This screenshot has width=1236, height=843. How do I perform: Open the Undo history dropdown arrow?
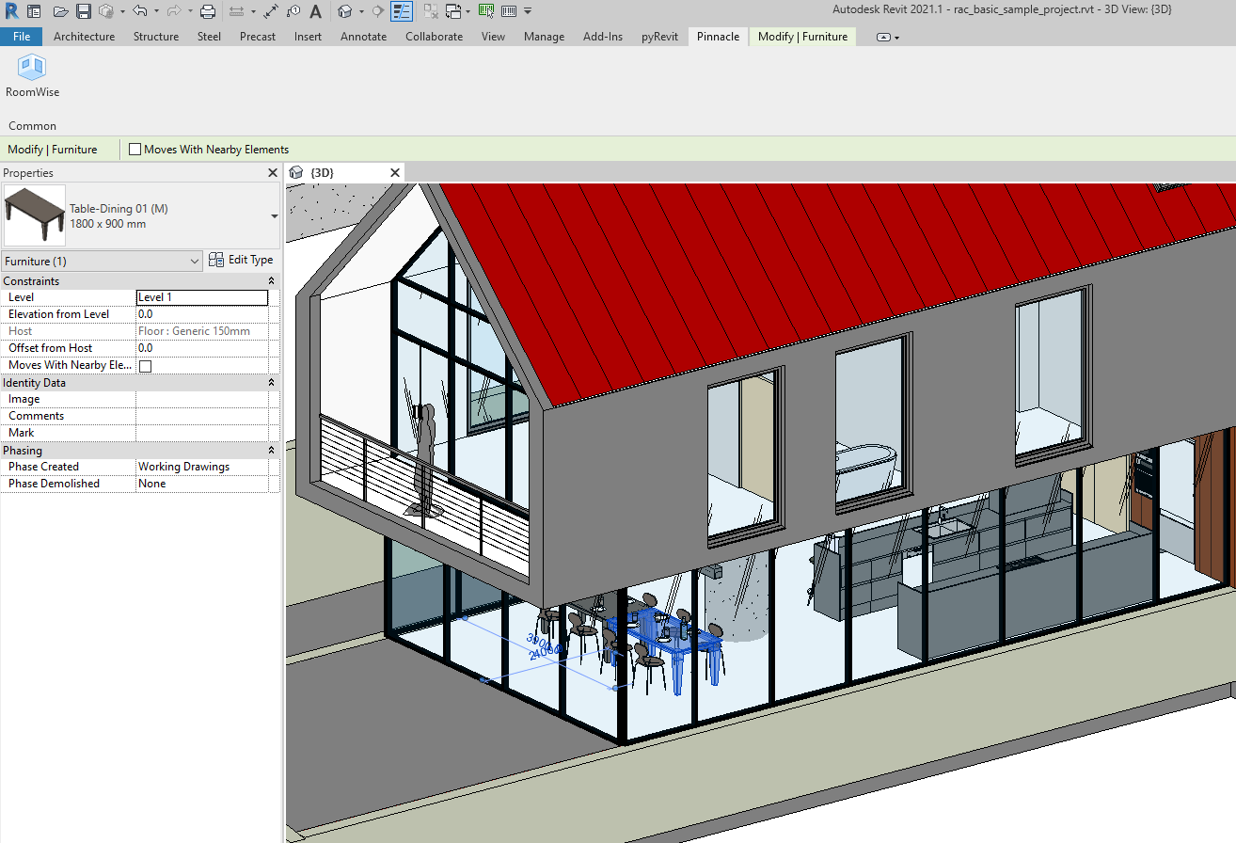click(x=156, y=12)
